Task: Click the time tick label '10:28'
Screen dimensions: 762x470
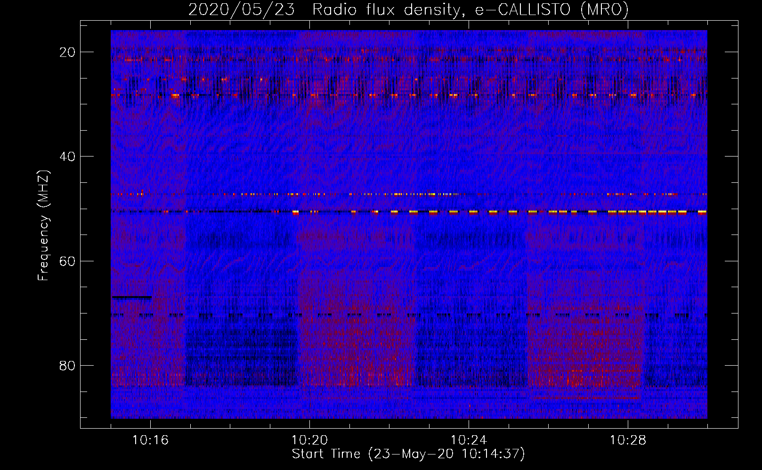Action: pos(628,440)
